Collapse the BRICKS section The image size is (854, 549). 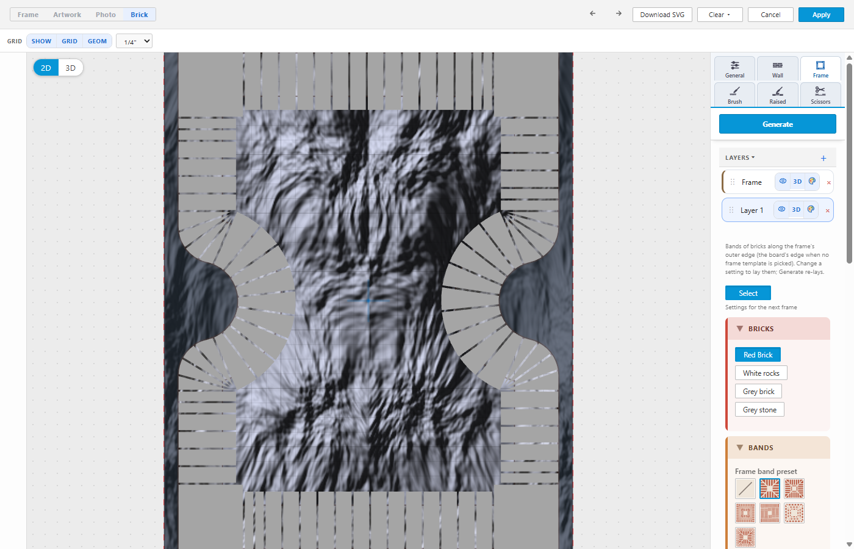pyautogui.click(x=778, y=329)
